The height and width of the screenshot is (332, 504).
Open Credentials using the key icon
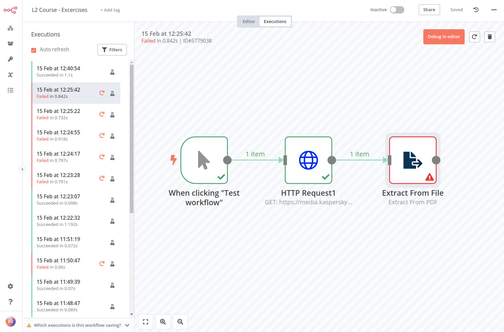click(x=10, y=59)
